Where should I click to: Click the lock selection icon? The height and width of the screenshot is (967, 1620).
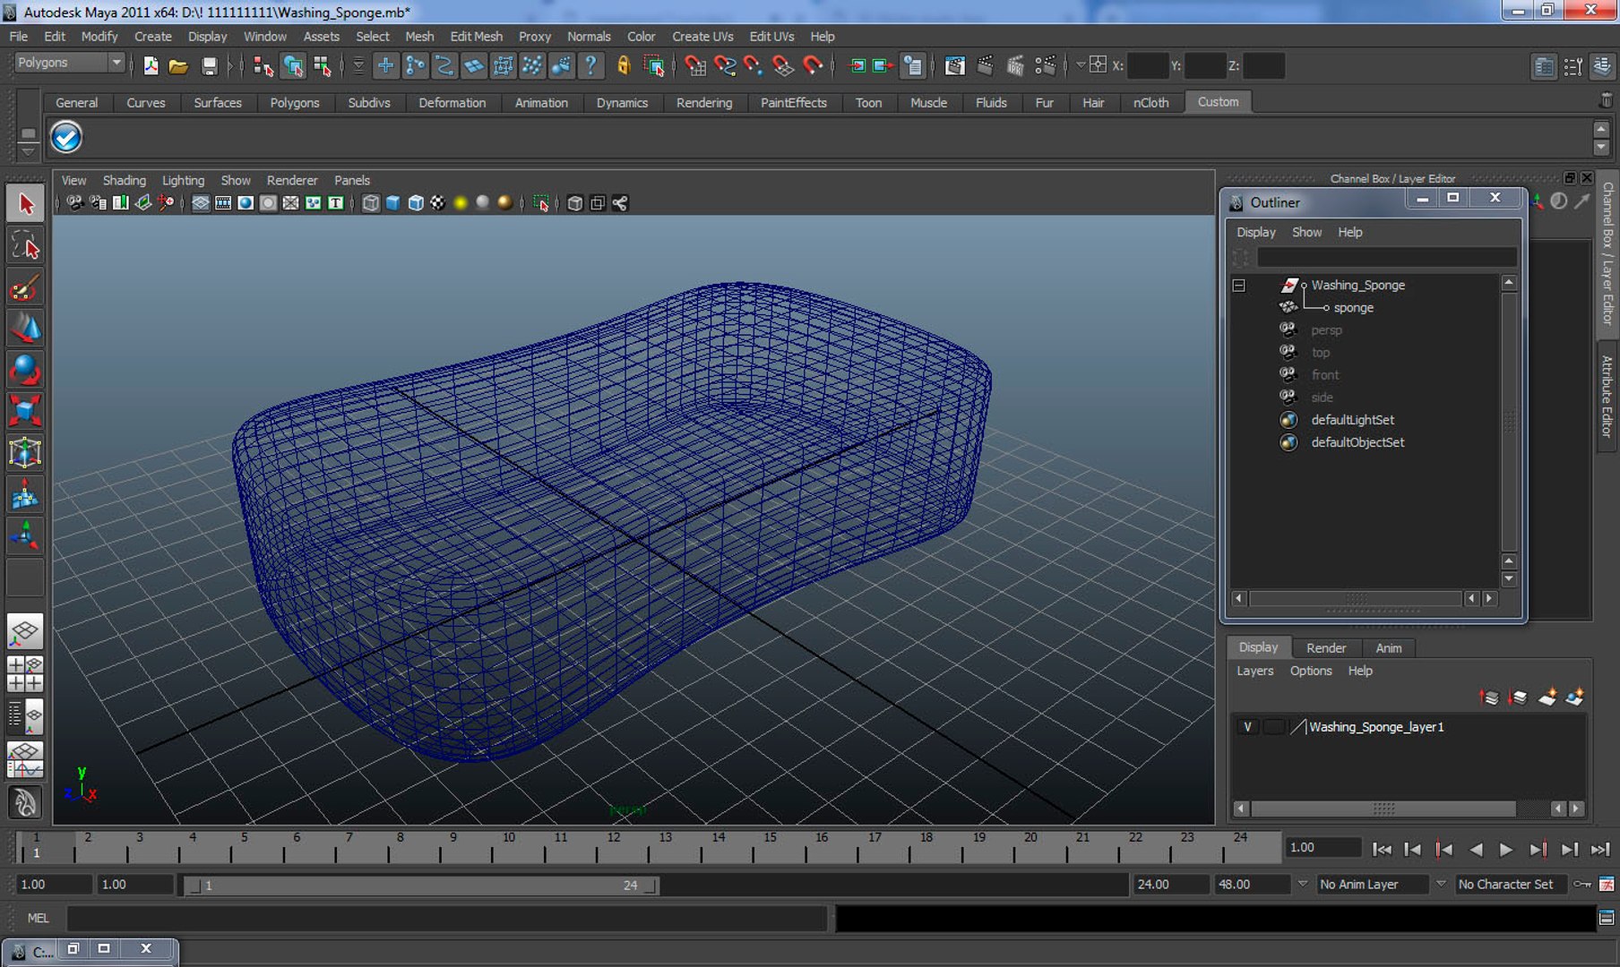(624, 65)
